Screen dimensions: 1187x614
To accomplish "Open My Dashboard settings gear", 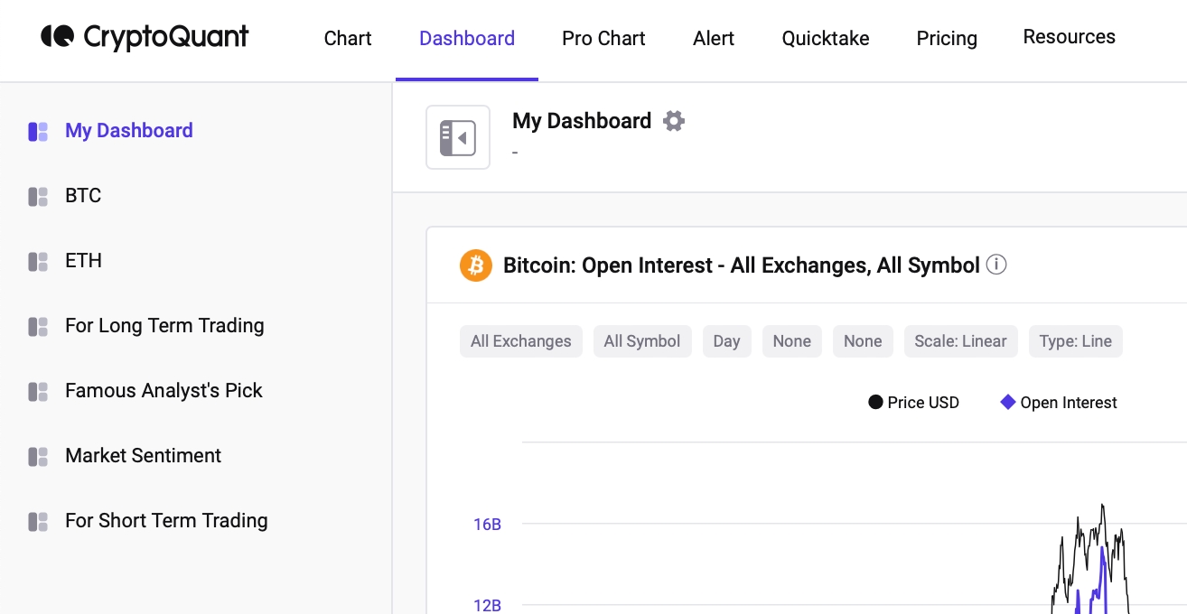I will point(674,121).
